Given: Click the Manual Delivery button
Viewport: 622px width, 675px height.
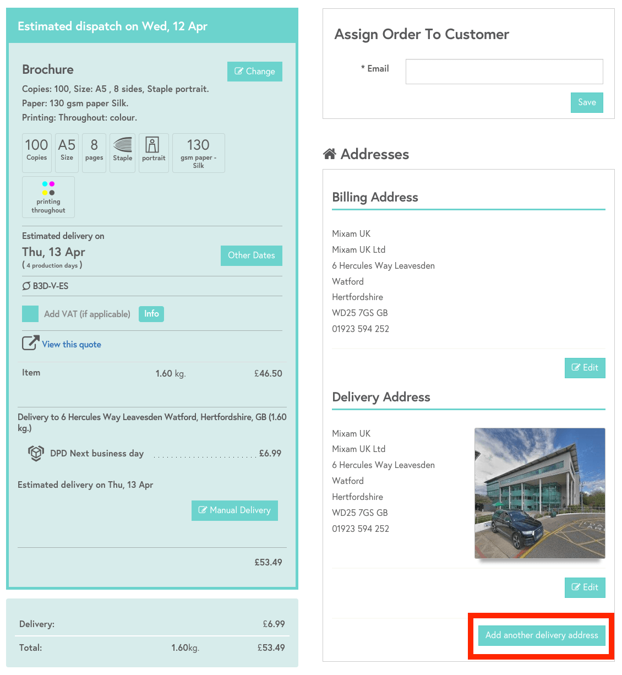Looking at the screenshot, I should [x=234, y=510].
